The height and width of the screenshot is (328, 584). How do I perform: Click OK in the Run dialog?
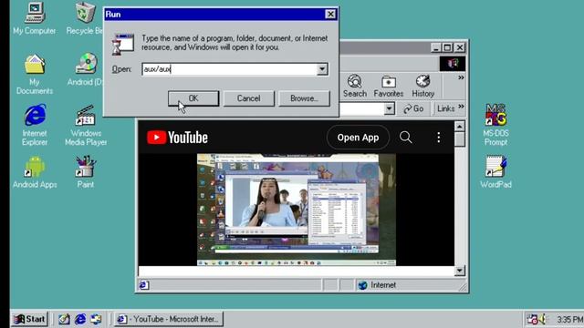(193, 98)
